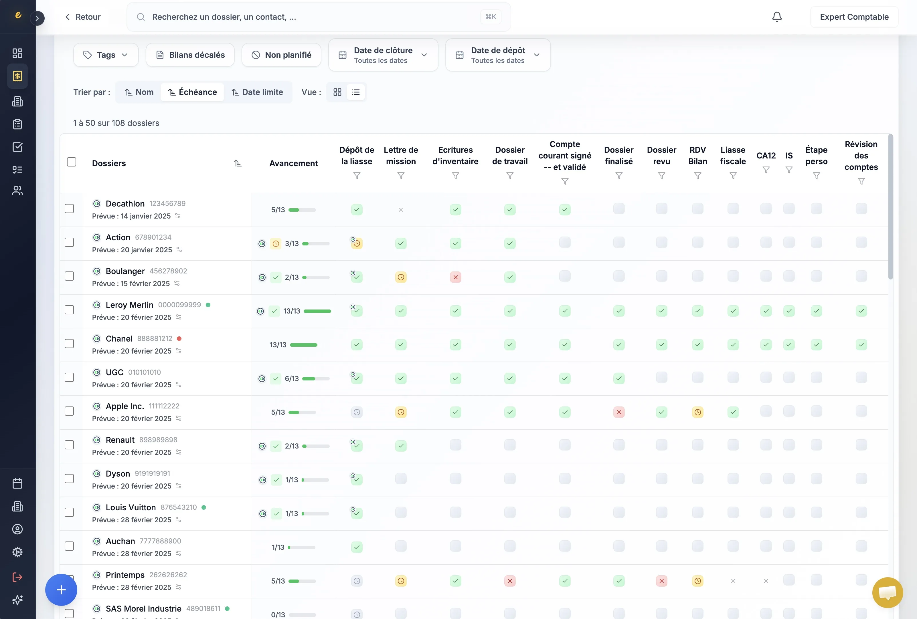The image size is (917, 619).
Task: Open the Tags dropdown filter
Action: coord(106,55)
